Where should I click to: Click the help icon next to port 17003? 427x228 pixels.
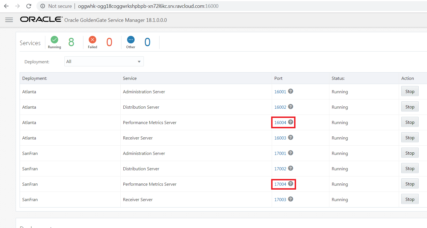[x=291, y=199]
